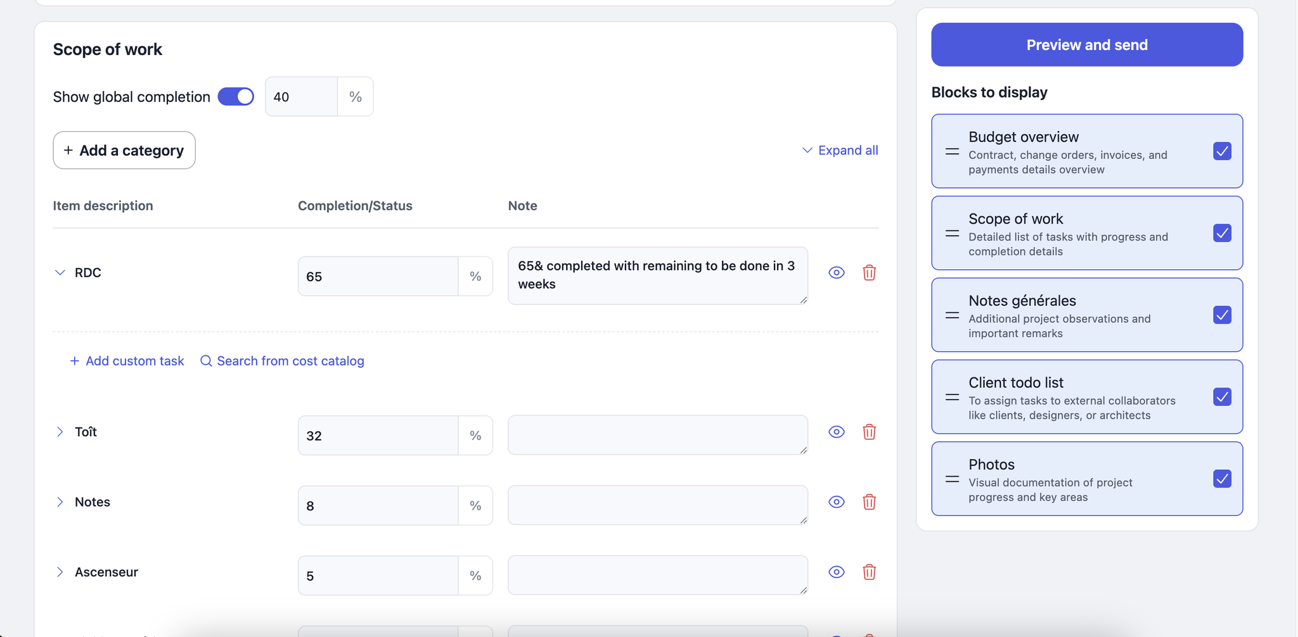Uncheck the Client todo list checkbox

point(1222,397)
